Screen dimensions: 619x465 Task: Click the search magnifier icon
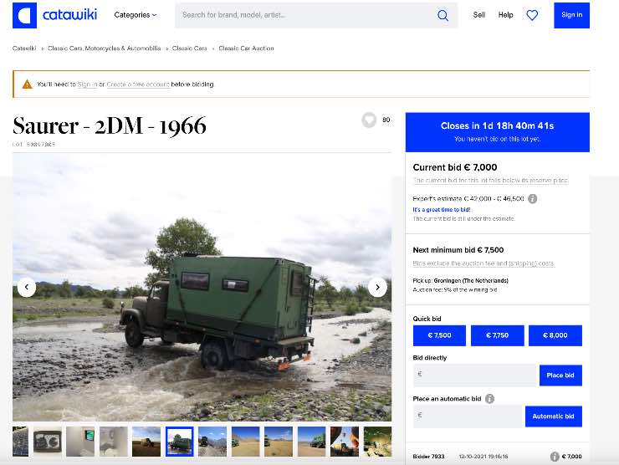coord(443,15)
